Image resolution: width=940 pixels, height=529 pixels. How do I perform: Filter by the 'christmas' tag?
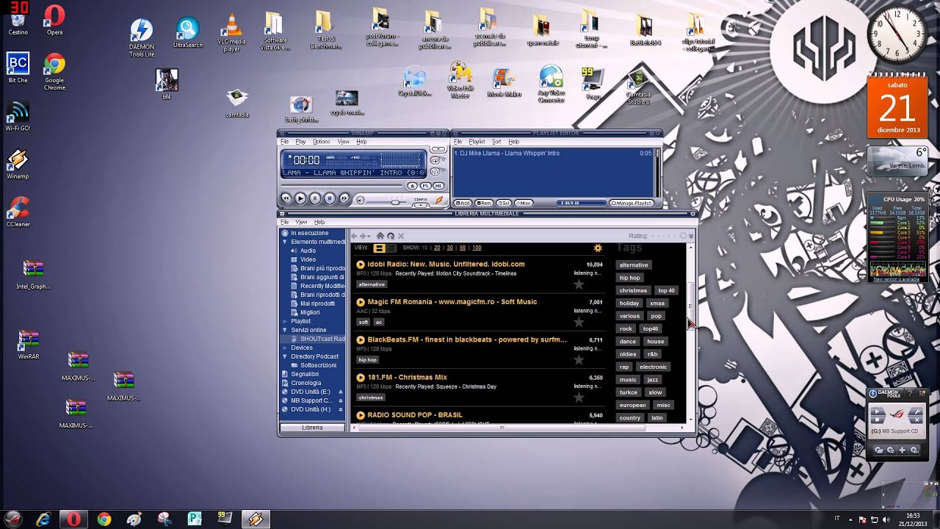(633, 290)
